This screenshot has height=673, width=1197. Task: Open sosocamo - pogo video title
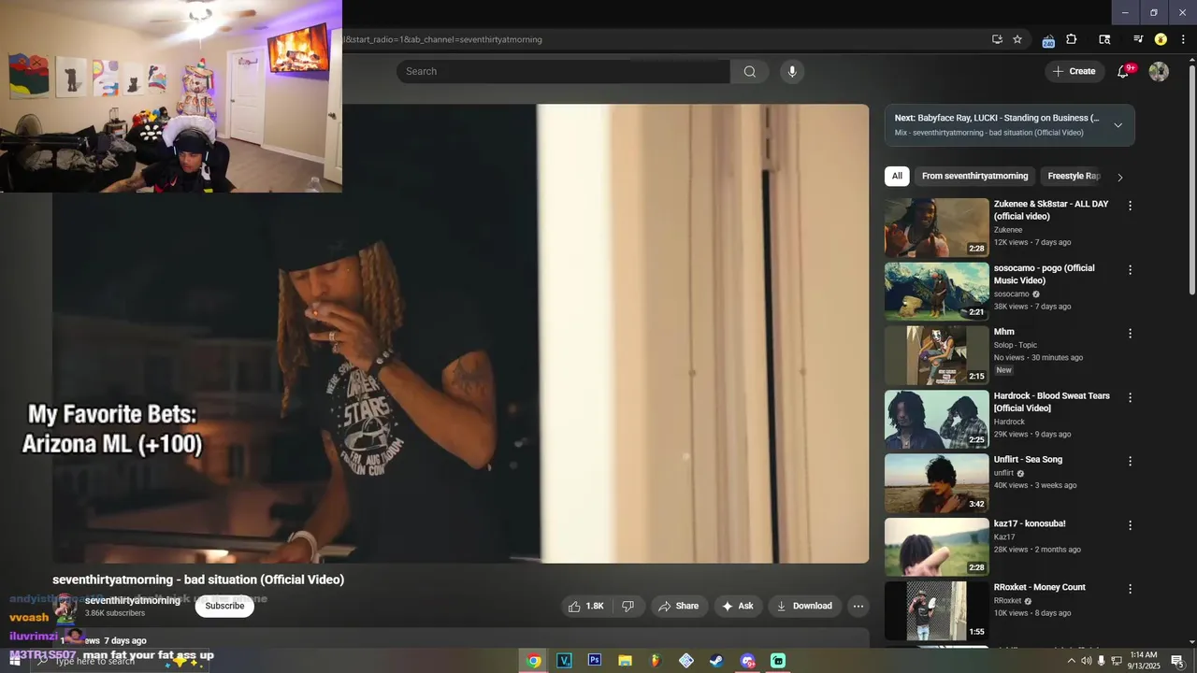tap(1044, 274)
